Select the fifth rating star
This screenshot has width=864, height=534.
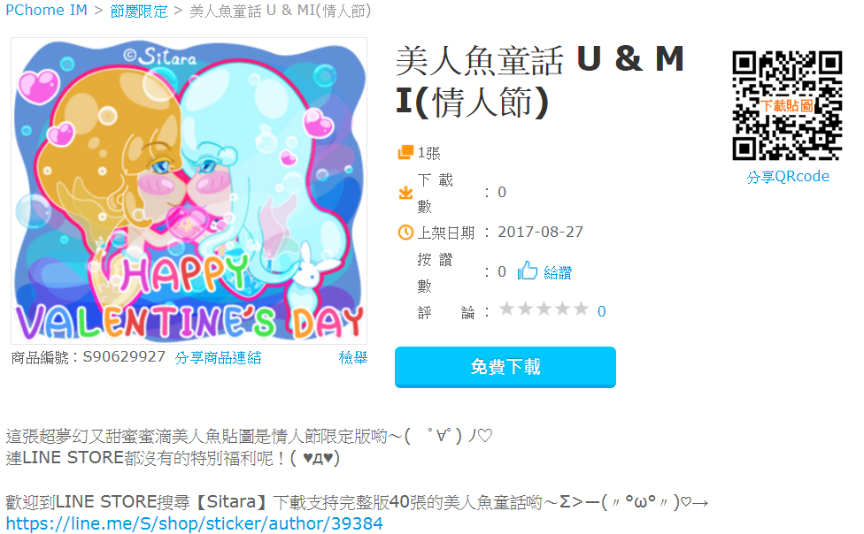coord(581,309)
